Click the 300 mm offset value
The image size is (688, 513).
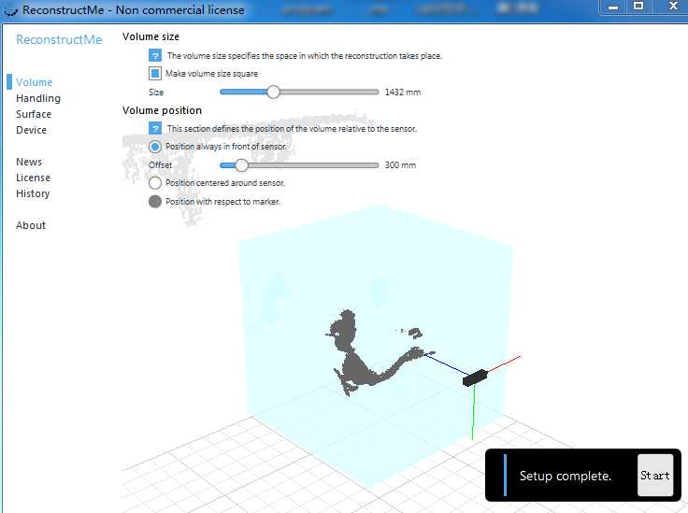[400, 165]
